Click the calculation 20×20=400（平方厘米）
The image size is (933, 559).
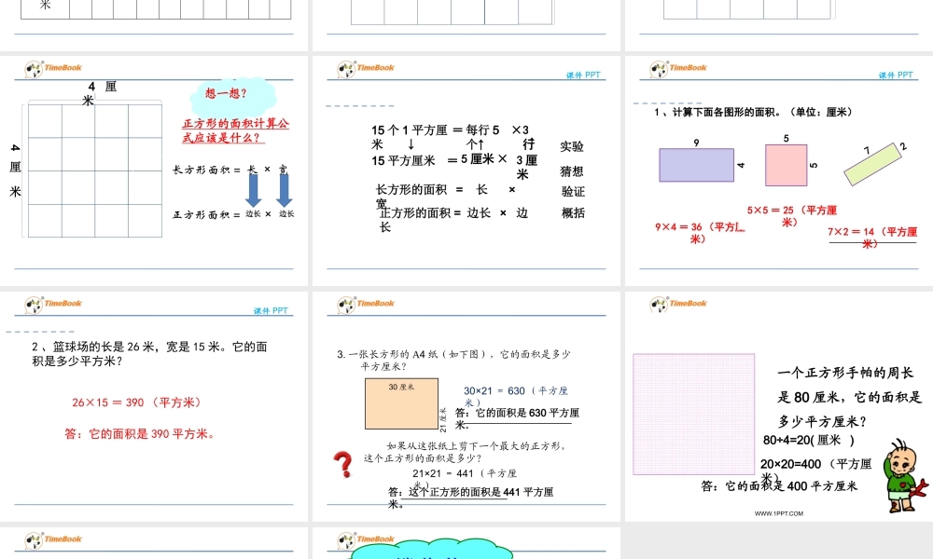tap(815, 470)
